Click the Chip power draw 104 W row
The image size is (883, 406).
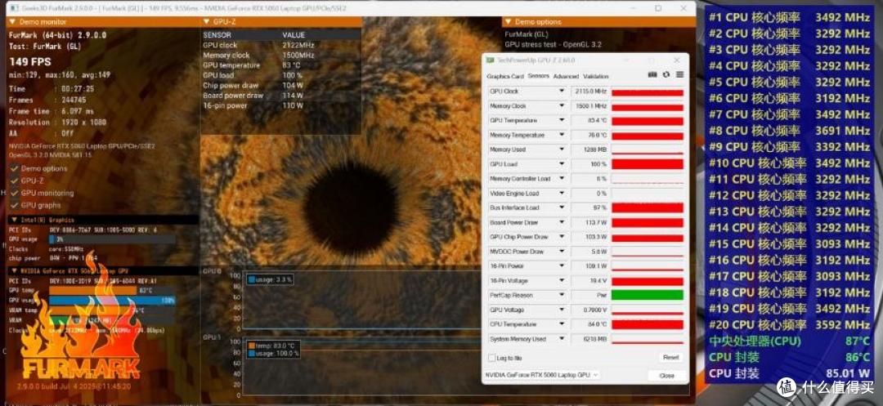tap(253, 86)
